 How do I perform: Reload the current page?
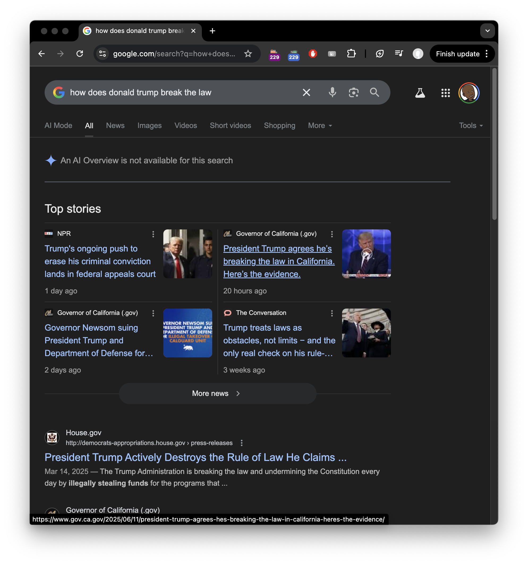[x=80, y=54]
